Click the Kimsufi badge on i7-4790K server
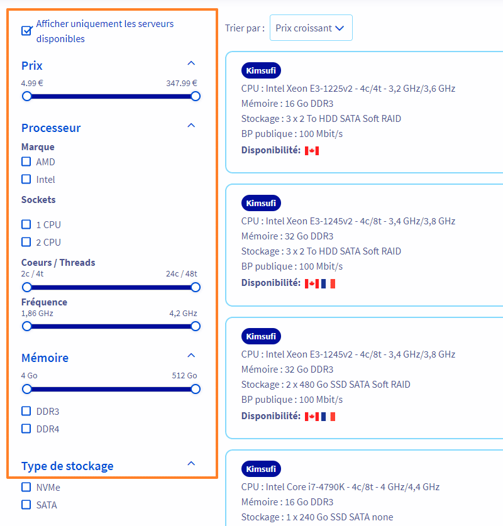The height and width of the screenshot is (526, 503). [261, 469]
